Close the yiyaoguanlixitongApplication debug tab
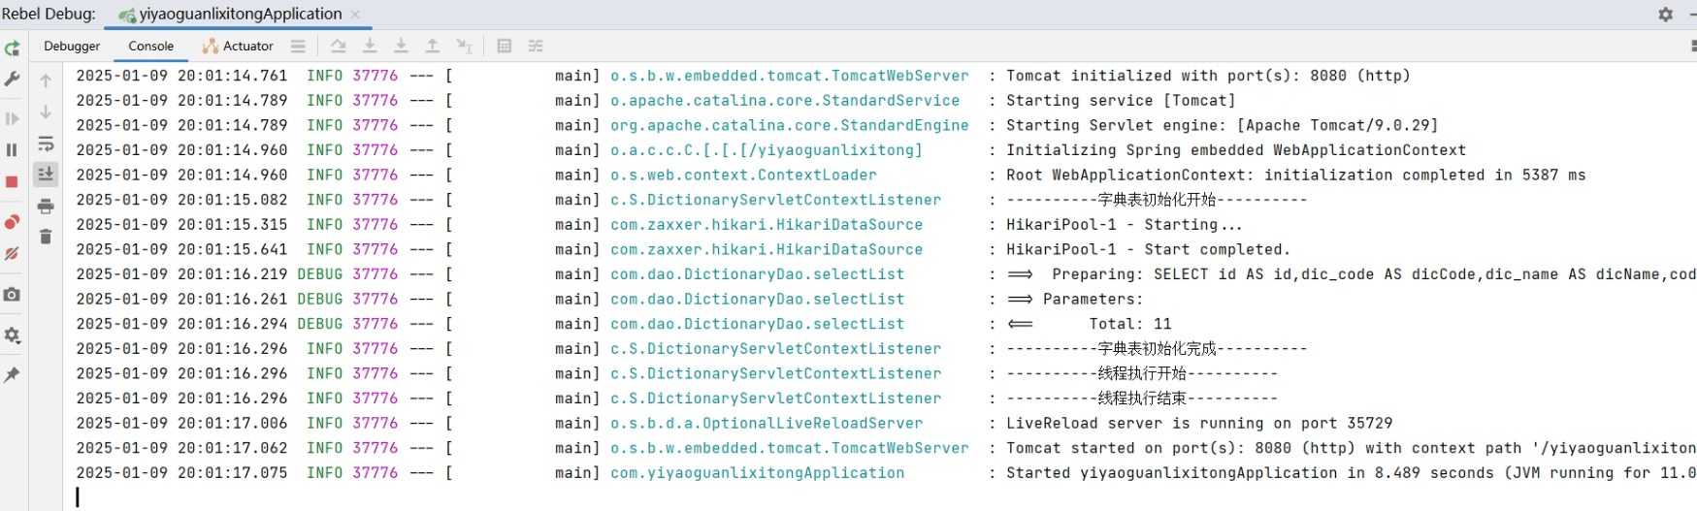Viewport: 1697px width, 511px height. [355, 15]
